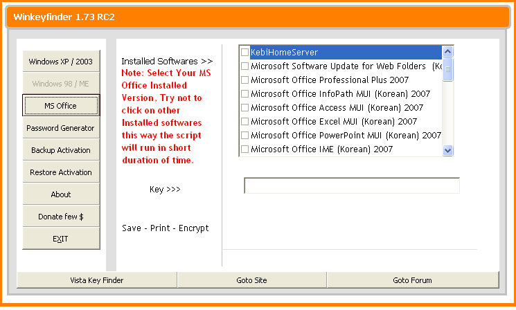The width and height of the screenshot is (516, 310).
Task: Check Microsoft Office InfoPath MUI checkbox
Action: click(244, 93)
